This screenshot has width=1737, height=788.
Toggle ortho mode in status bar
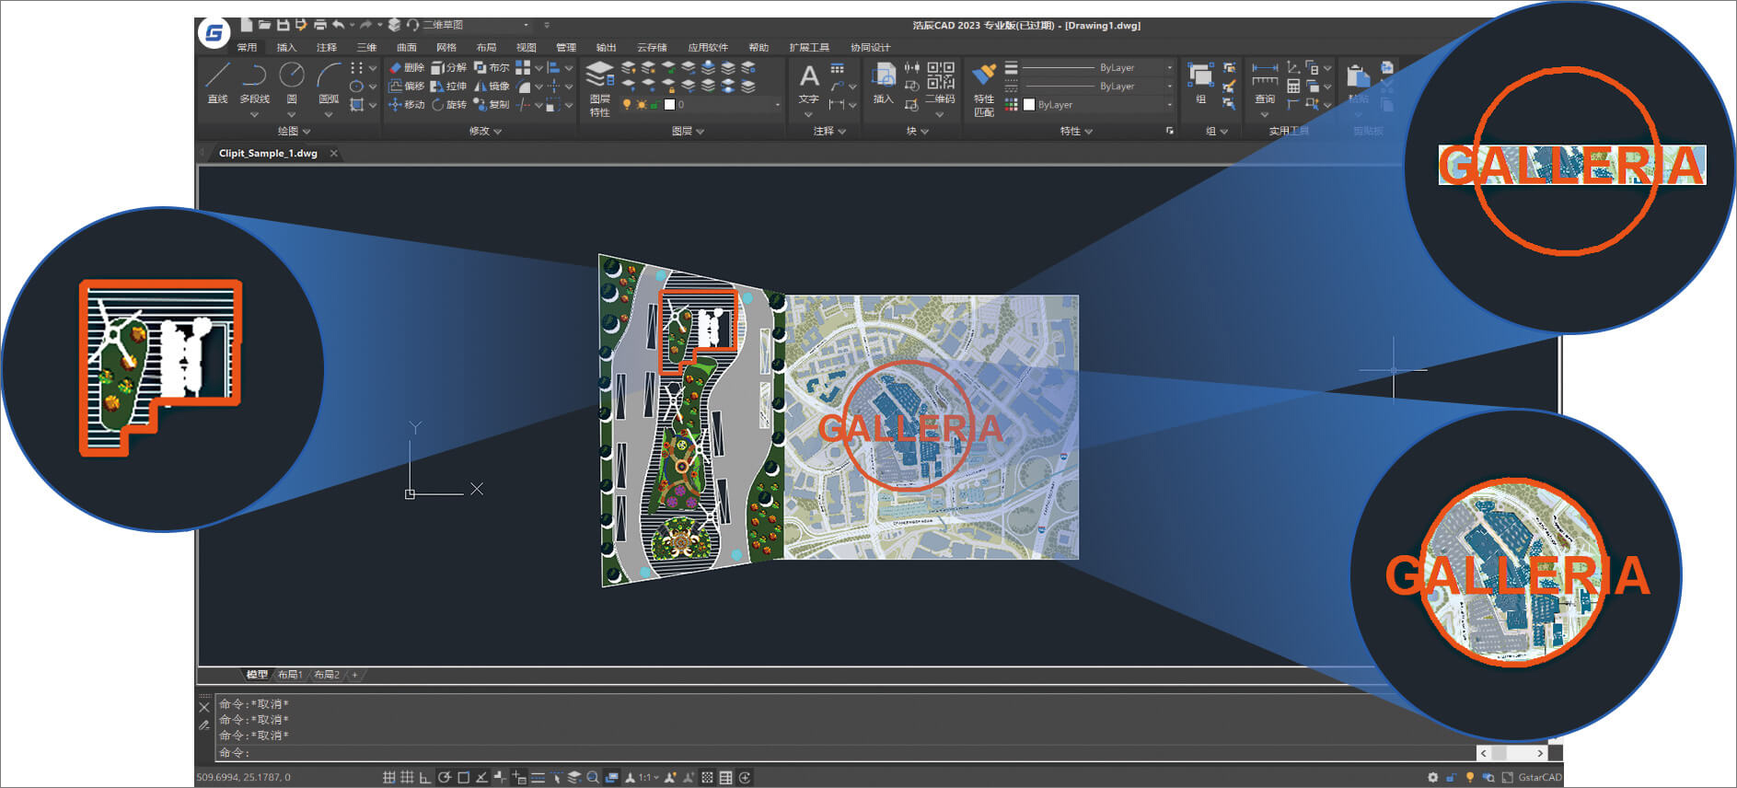(425, 778)
